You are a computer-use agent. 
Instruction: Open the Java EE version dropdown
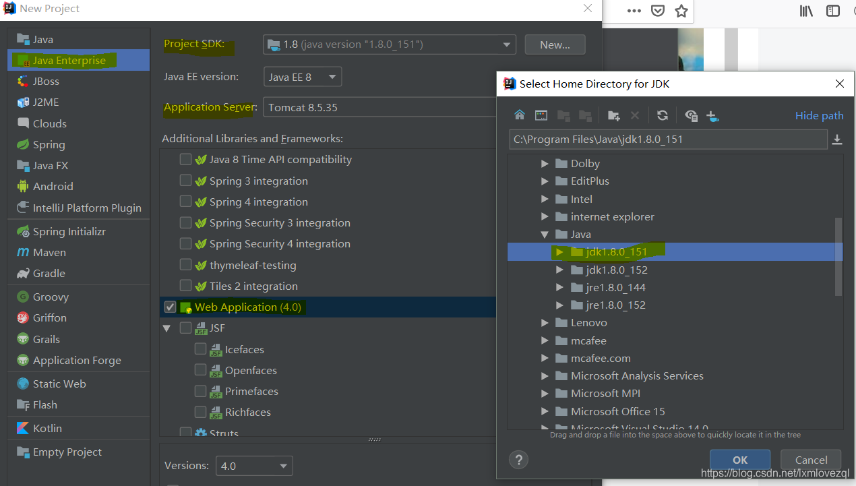click(303, 77)
